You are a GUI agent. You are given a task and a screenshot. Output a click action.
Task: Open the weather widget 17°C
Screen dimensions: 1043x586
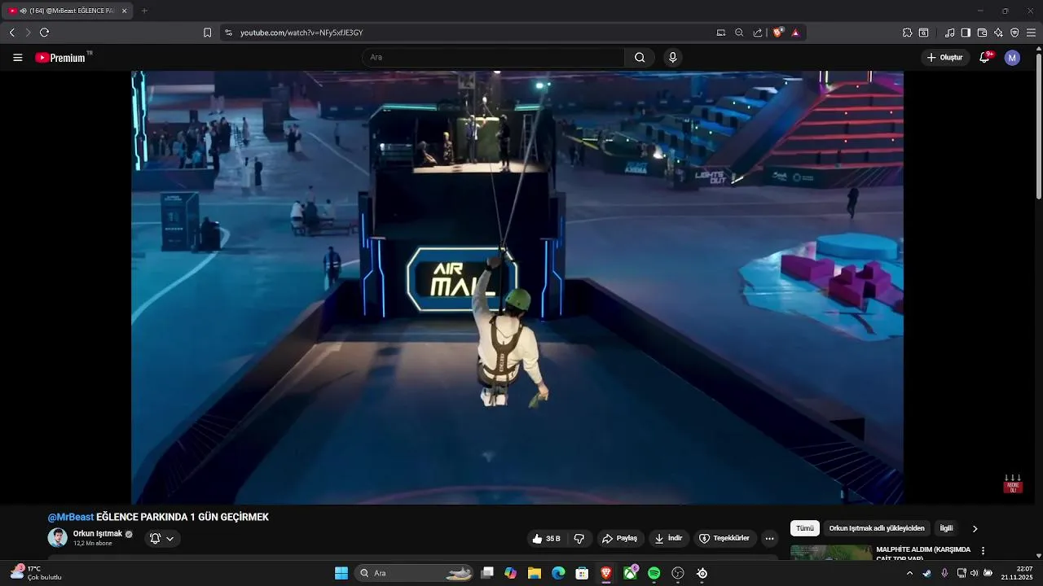point(36,573)
